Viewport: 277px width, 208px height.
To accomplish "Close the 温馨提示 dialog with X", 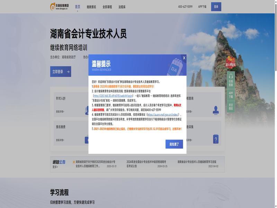I will (x=184, y=58).
